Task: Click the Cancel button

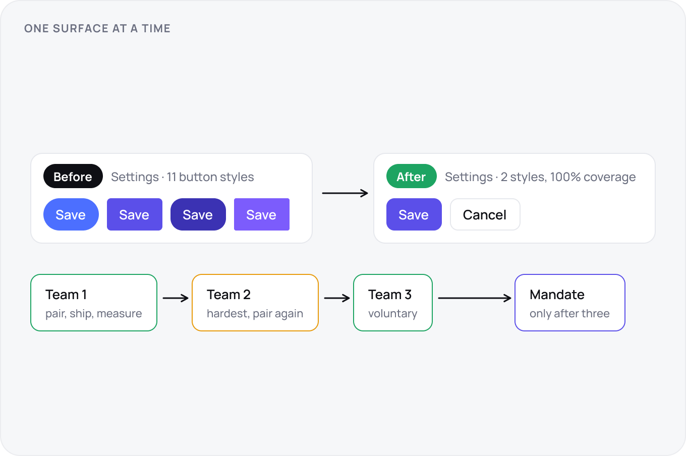Action: (x=485, y=214)
